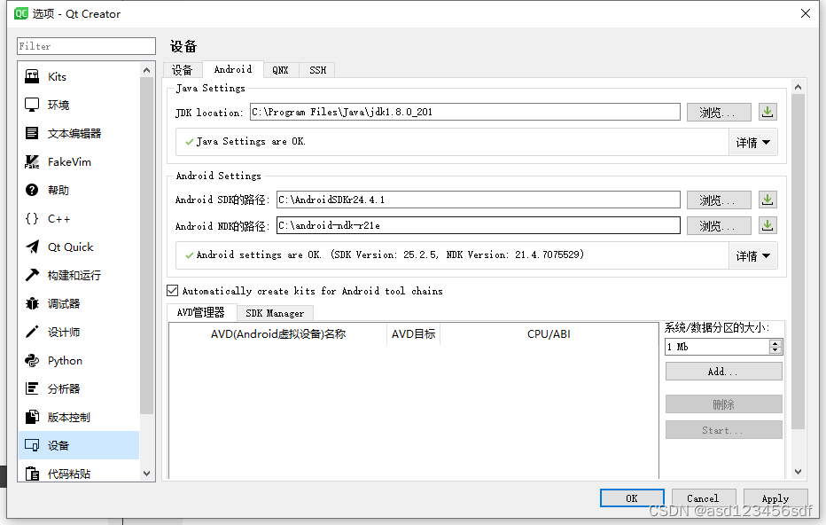Open 文本编辑器 text editor icon

pos(32,133)
